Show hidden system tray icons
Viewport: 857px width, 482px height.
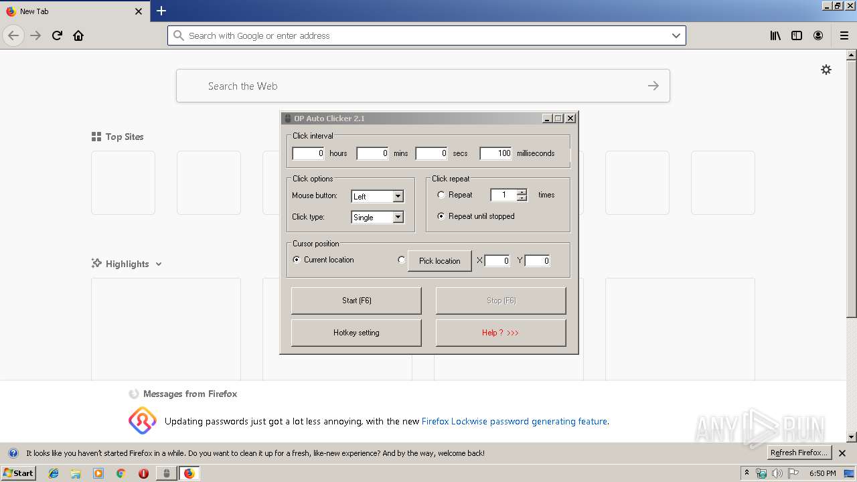coord(747,473)
